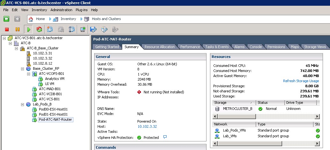This screenshot has width=330, height=150.
Task: Open the Resource Allocation tab
Action: 160,47
